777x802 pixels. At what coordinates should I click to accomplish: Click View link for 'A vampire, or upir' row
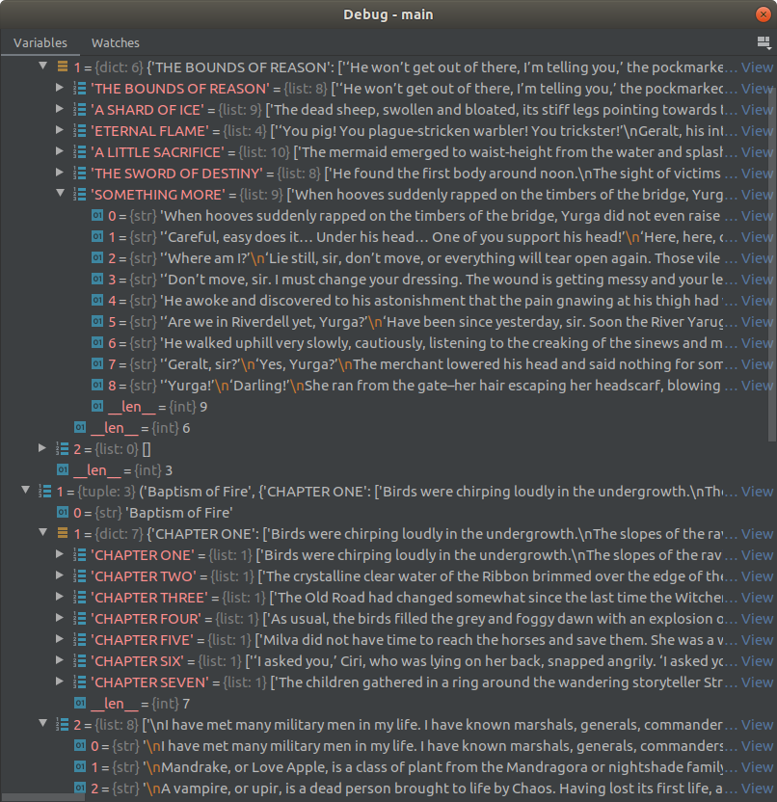(757, 789)
